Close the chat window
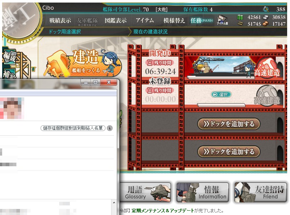The height and width of the screenshot is (215, 290). [x=109, y=83]
